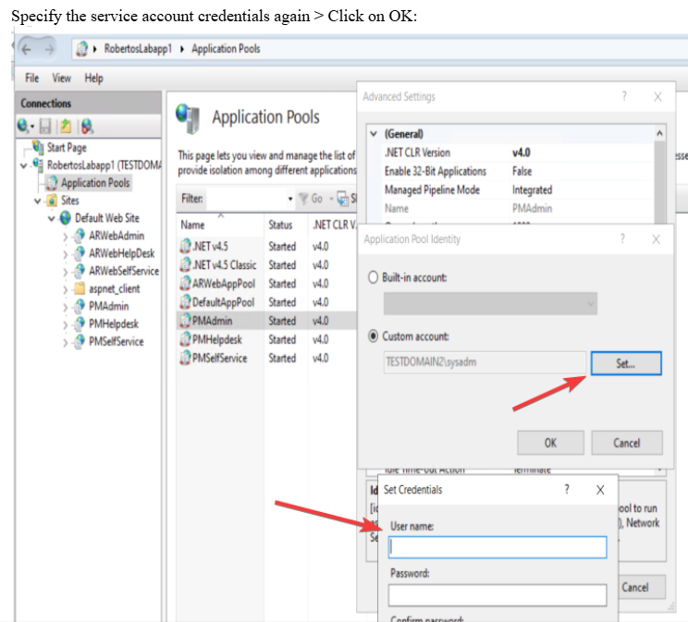Click the Default Web Site globe icon
Image resolution: width=688 pixels, height=622 pixels.
pos(66,217)
